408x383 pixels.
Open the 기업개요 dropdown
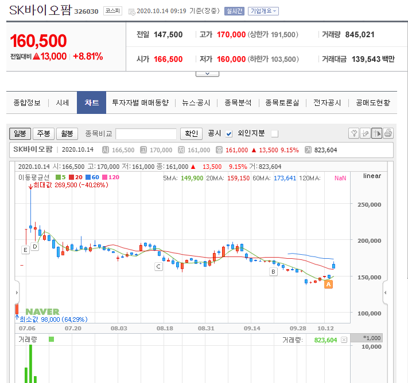coord(263,11)
